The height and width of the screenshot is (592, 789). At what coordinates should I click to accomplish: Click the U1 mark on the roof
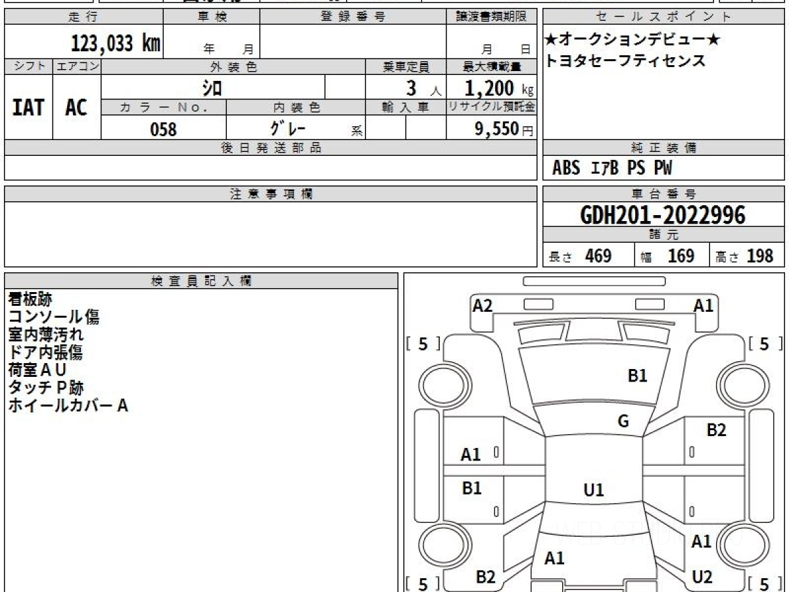click(x=594, y=490)
